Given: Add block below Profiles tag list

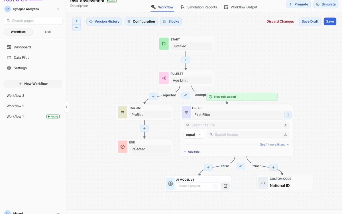Looking at the screenshot, I should pyautogui.click(x=144, y=128).
